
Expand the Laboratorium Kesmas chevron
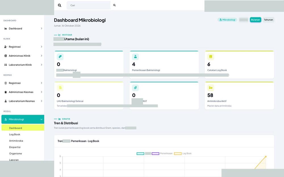(x=41, y=101)
